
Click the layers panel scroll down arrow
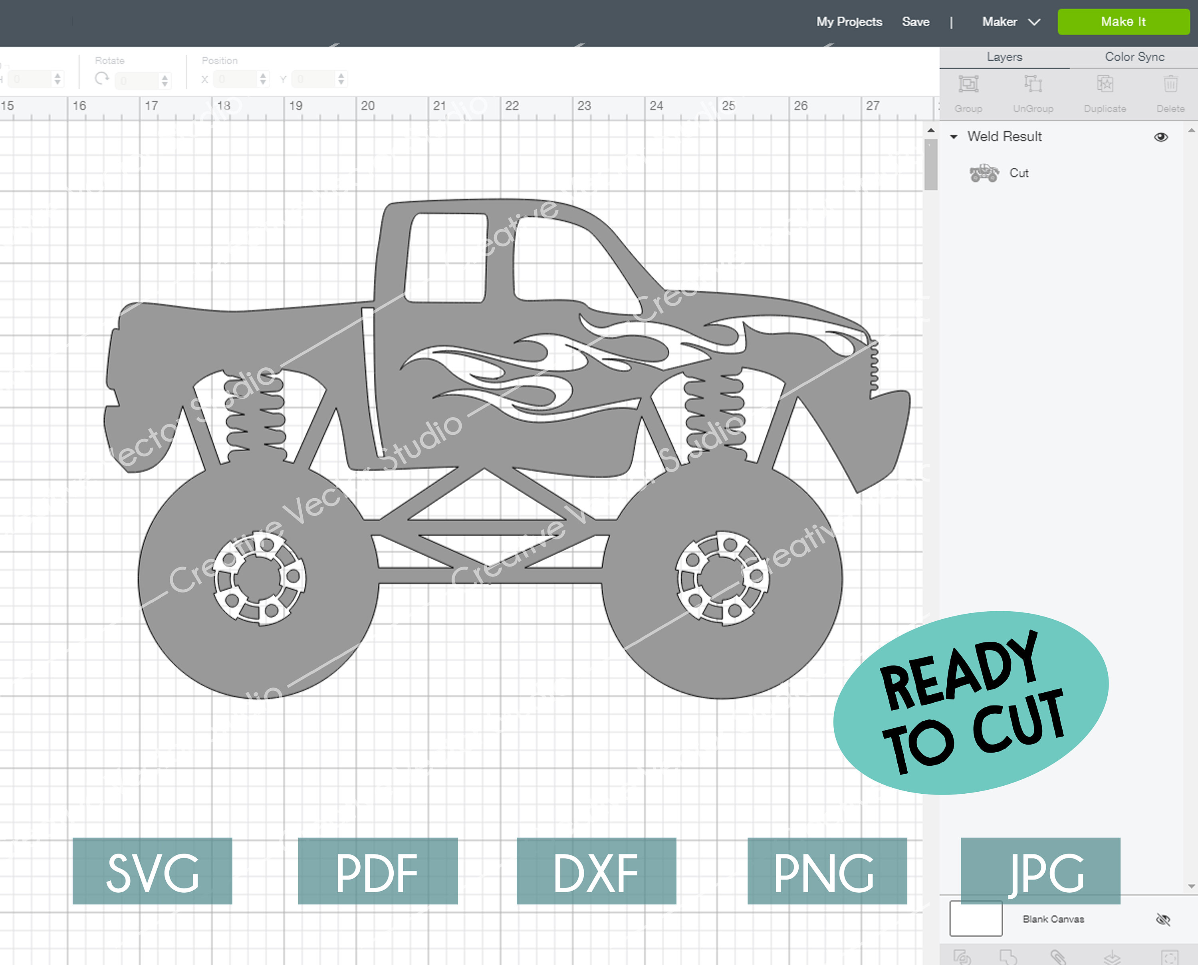[1191, 887]
